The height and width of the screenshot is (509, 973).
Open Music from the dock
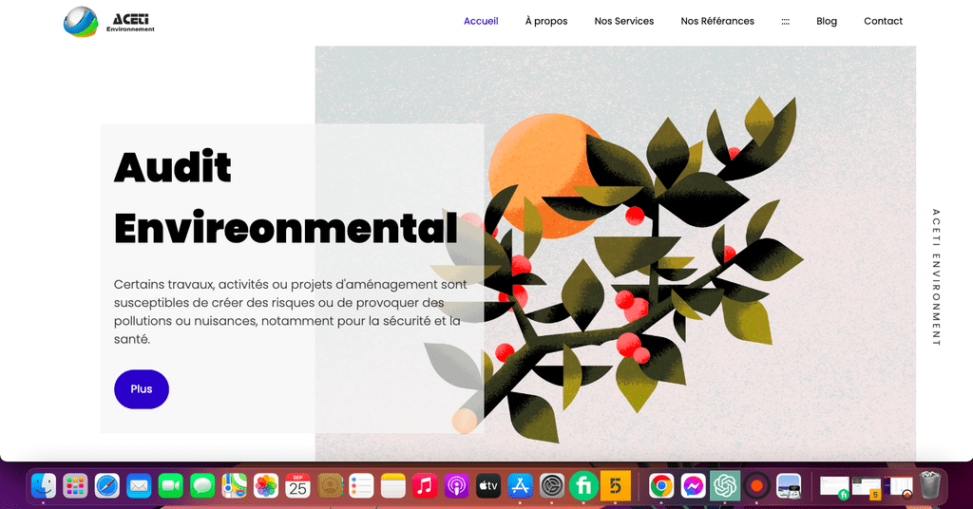point(425,486)
